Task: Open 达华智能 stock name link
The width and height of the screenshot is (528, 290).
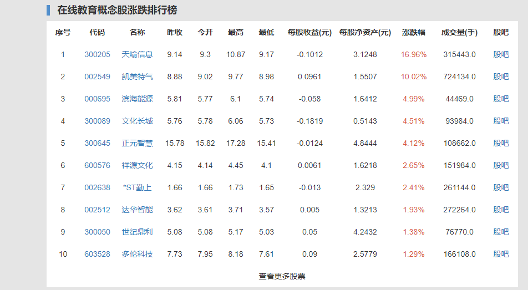Action: point(137,210)
